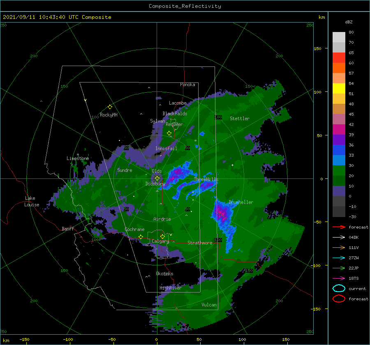Image resolution: width=370 pixels, height=345 pixels.
Task: Click the Didsbury town label
Action: [155, 184]
